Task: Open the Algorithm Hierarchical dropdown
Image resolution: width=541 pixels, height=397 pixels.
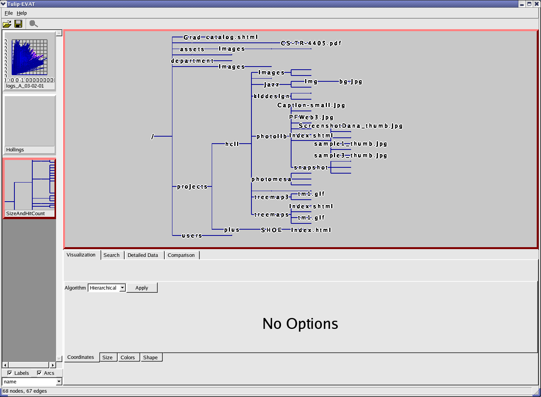Action: point(122,288)
